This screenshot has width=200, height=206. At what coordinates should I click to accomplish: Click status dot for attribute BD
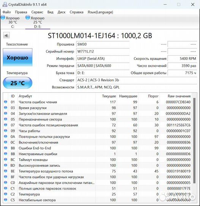point(5,165)
